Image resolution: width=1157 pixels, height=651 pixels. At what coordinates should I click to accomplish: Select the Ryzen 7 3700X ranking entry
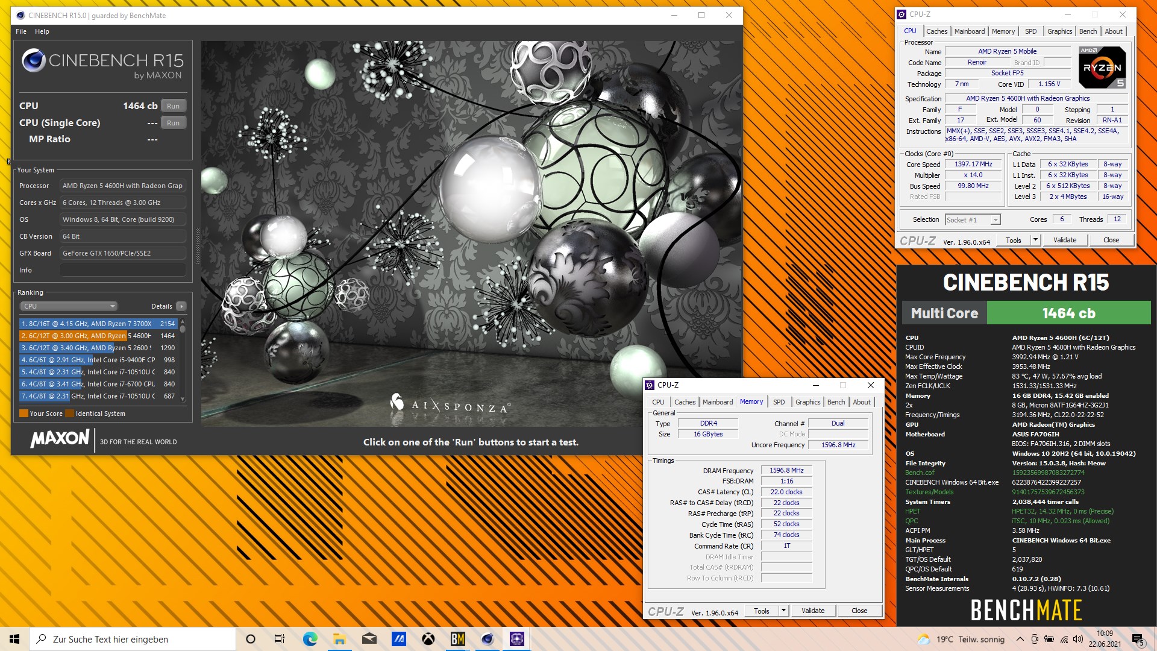(x=98, y=324)
